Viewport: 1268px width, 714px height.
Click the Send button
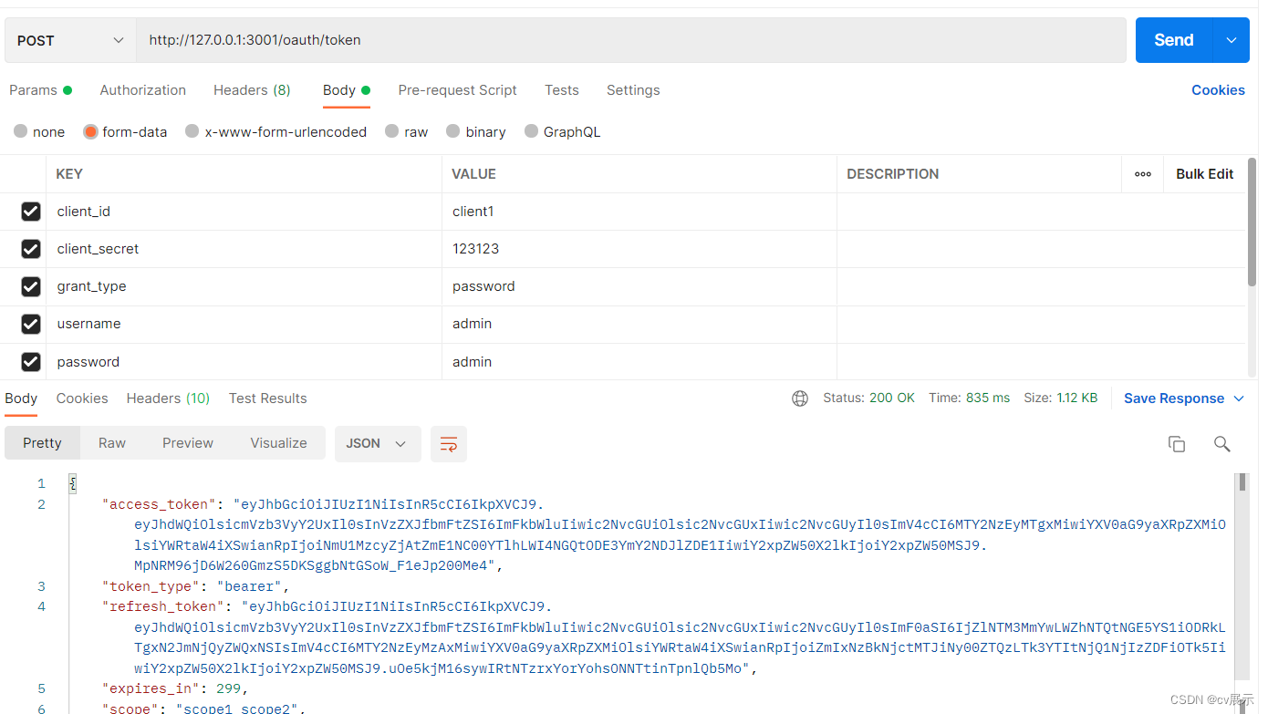pos(1173,40)
